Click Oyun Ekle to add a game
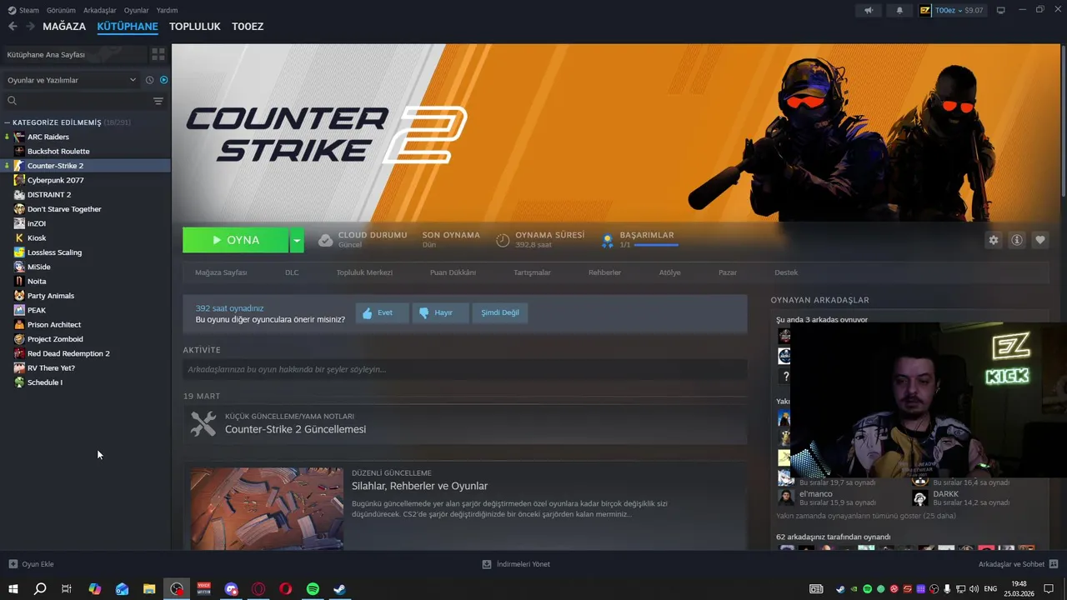 tap(32, 564)
